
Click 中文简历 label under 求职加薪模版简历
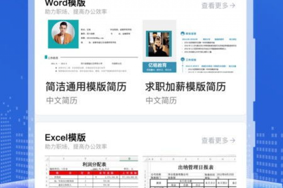tap(161, 100)
